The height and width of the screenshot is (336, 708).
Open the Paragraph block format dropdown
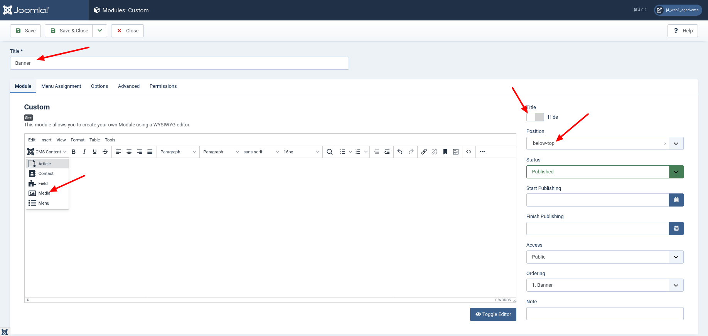[178, 152]
